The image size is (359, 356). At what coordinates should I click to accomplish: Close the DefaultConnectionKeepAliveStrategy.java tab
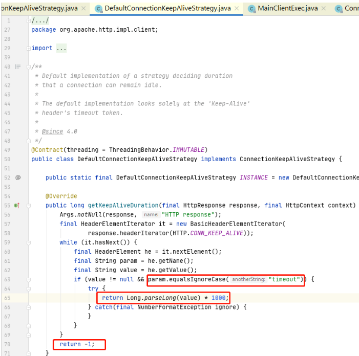coord(237,9)
